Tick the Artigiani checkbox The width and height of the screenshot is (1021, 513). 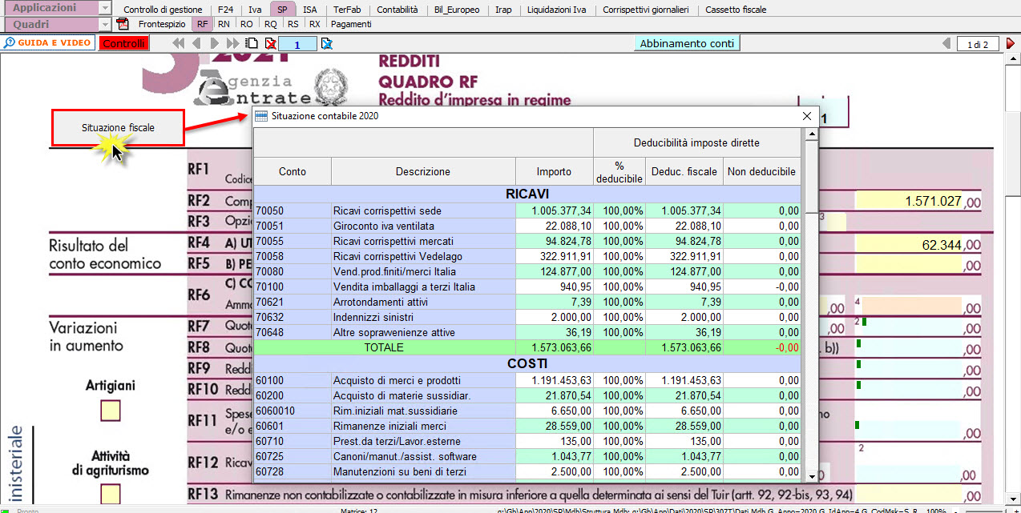[x=111, y=411]
